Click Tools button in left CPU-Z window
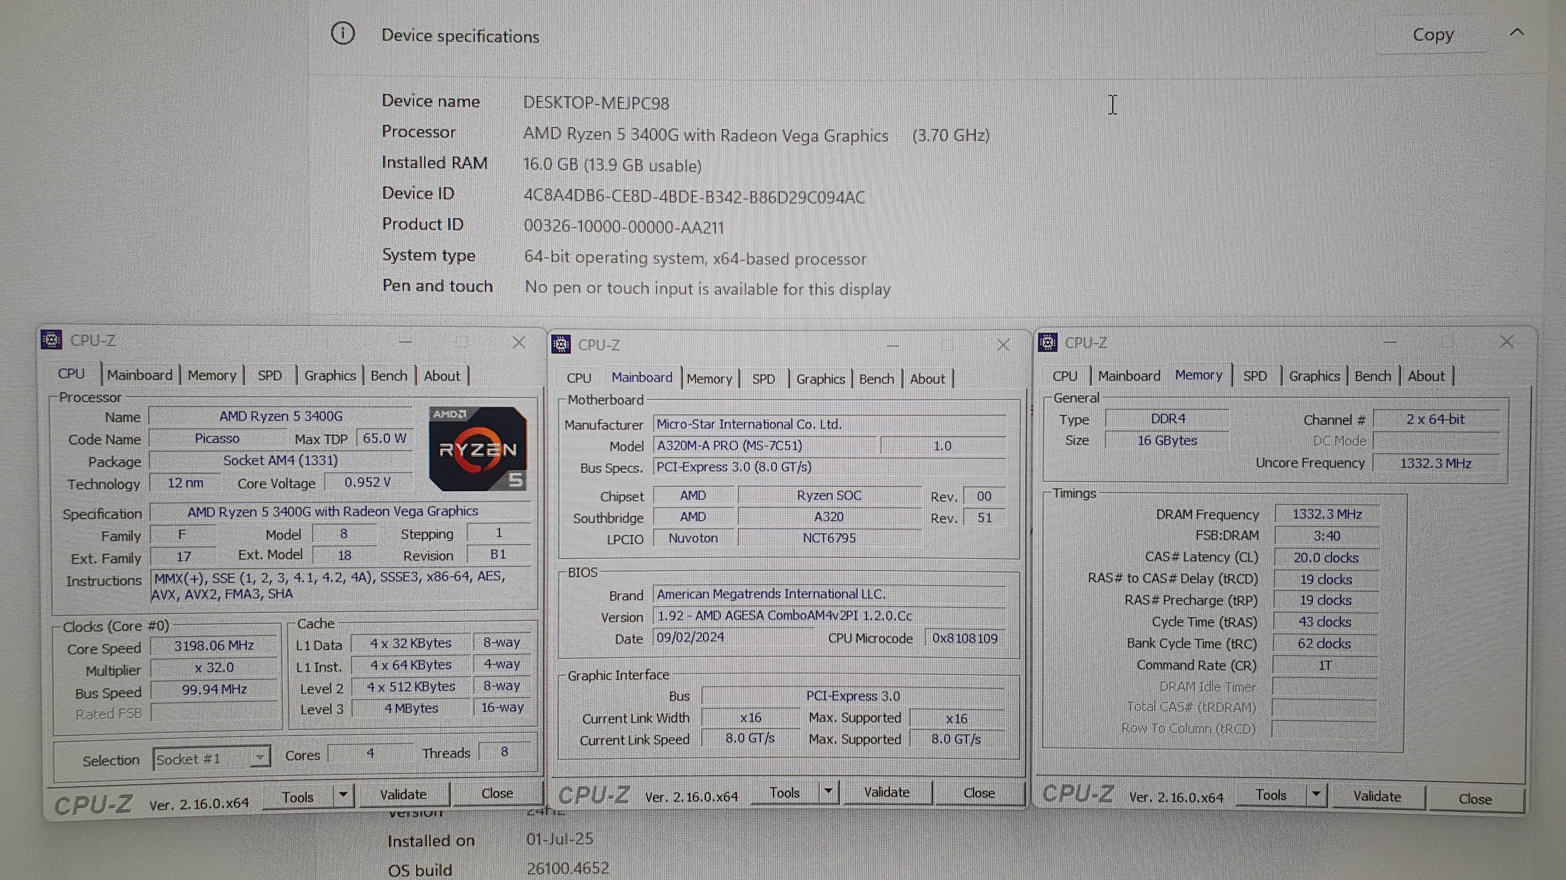 tap(298, 797)
